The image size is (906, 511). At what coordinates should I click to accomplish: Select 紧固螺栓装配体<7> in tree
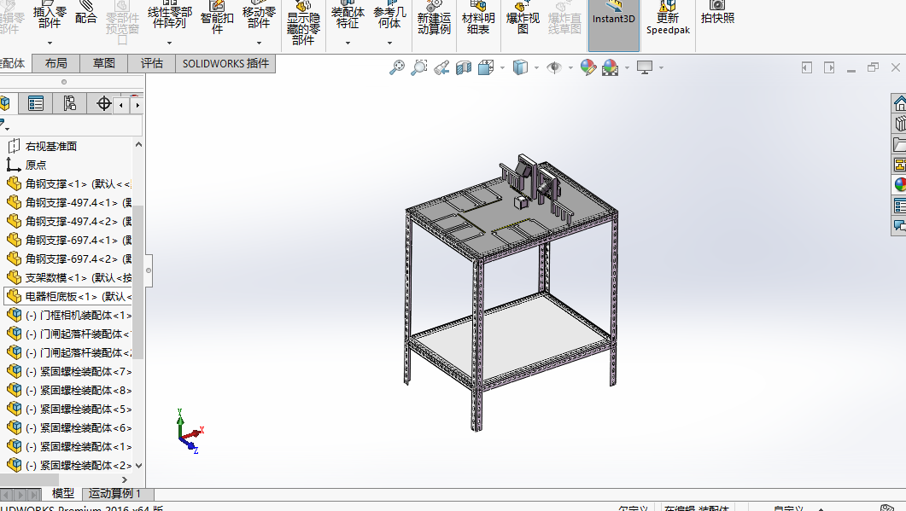click(x=68, y=372)
